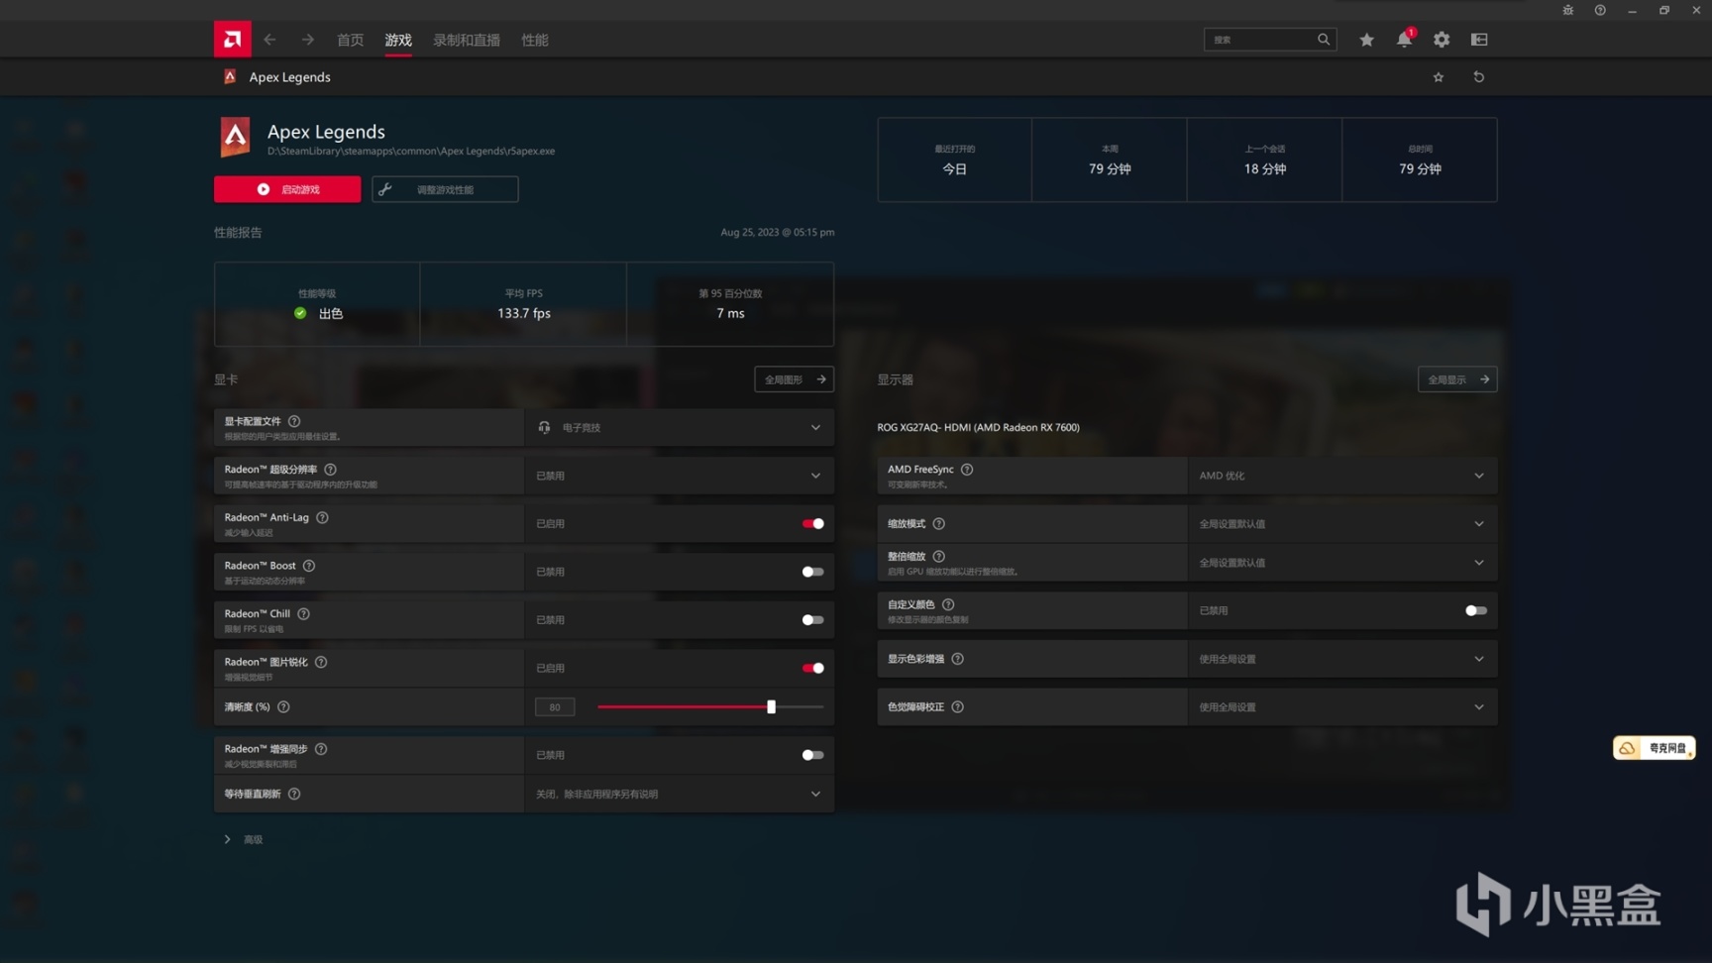Open the 显卡配置文件 dropdown showing 电子竞技
This screenshot has height=963, width=1712.
pos(679,428)
